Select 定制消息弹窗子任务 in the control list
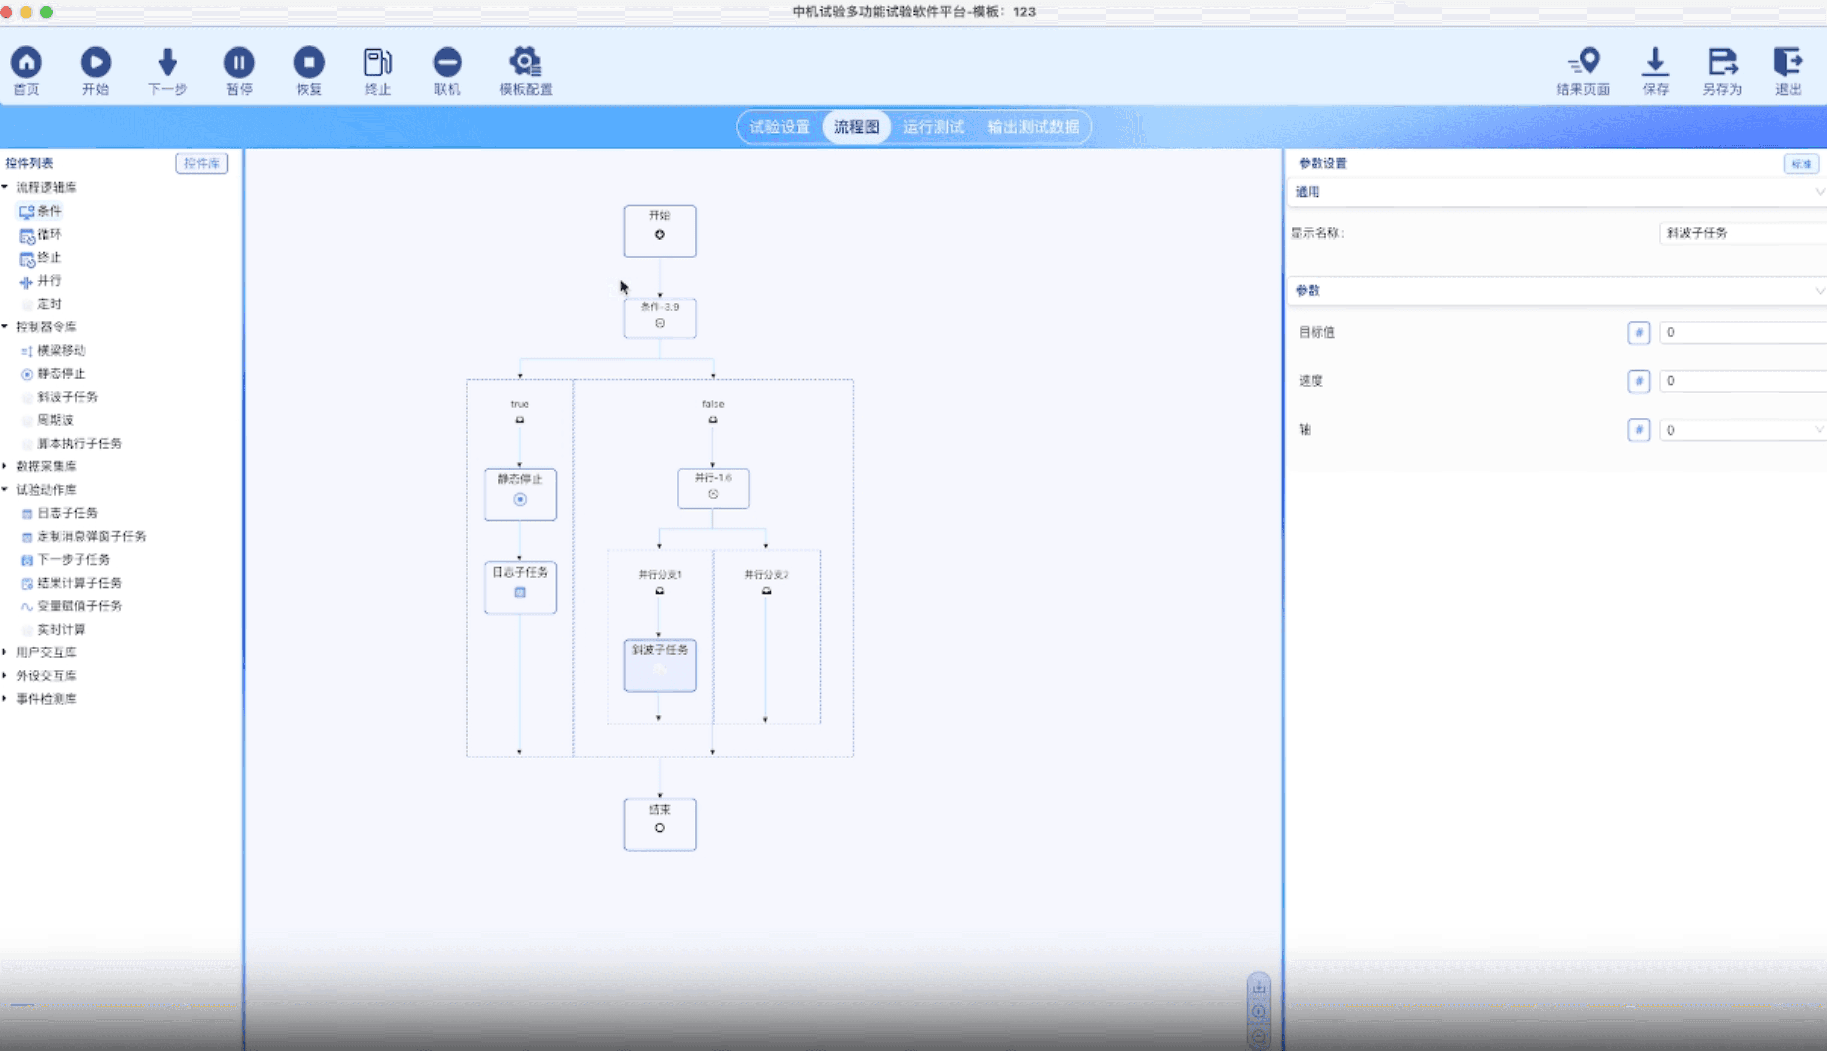Viewport: 1827px width, 1051px height. [91, 536]
